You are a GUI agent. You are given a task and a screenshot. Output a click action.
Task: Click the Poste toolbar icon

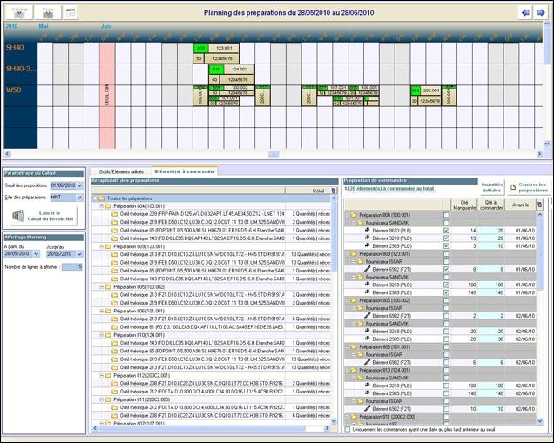(x=49, y=12)
